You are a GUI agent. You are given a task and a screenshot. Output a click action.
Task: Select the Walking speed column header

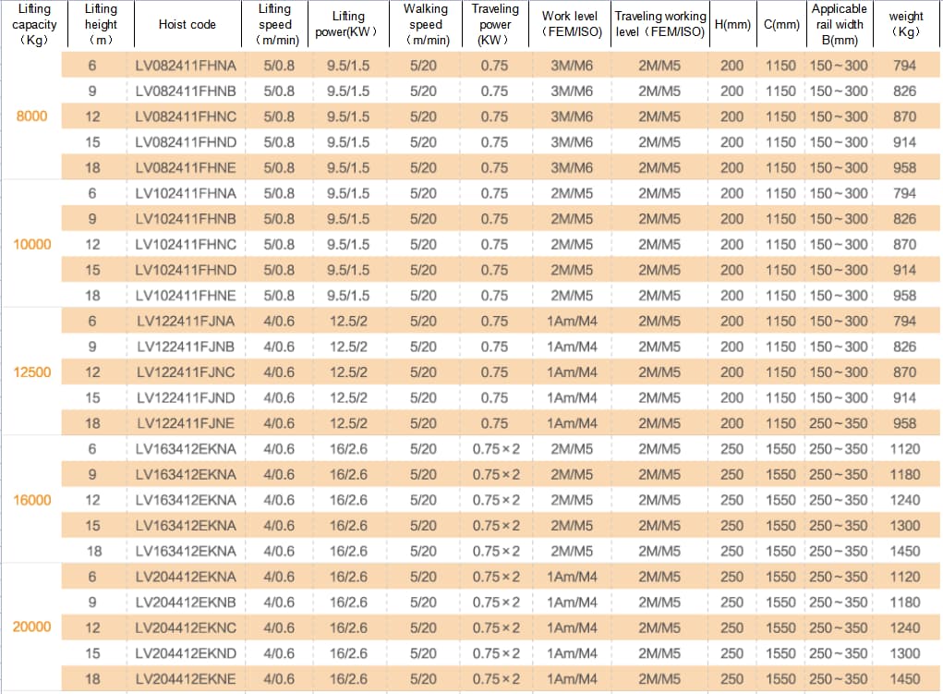[425, 25]
